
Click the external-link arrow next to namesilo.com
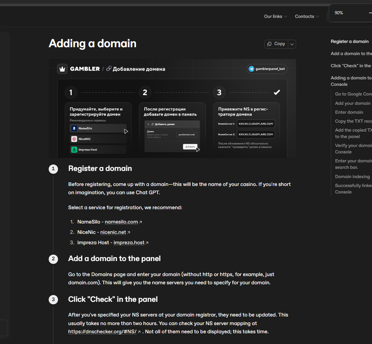point(140,222)
